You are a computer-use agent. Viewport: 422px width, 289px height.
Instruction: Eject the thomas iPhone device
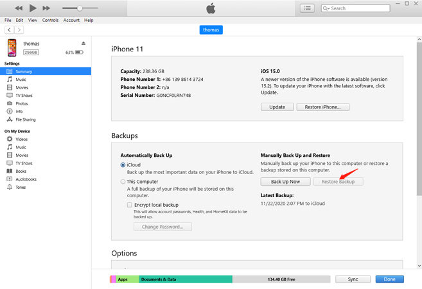83,43
